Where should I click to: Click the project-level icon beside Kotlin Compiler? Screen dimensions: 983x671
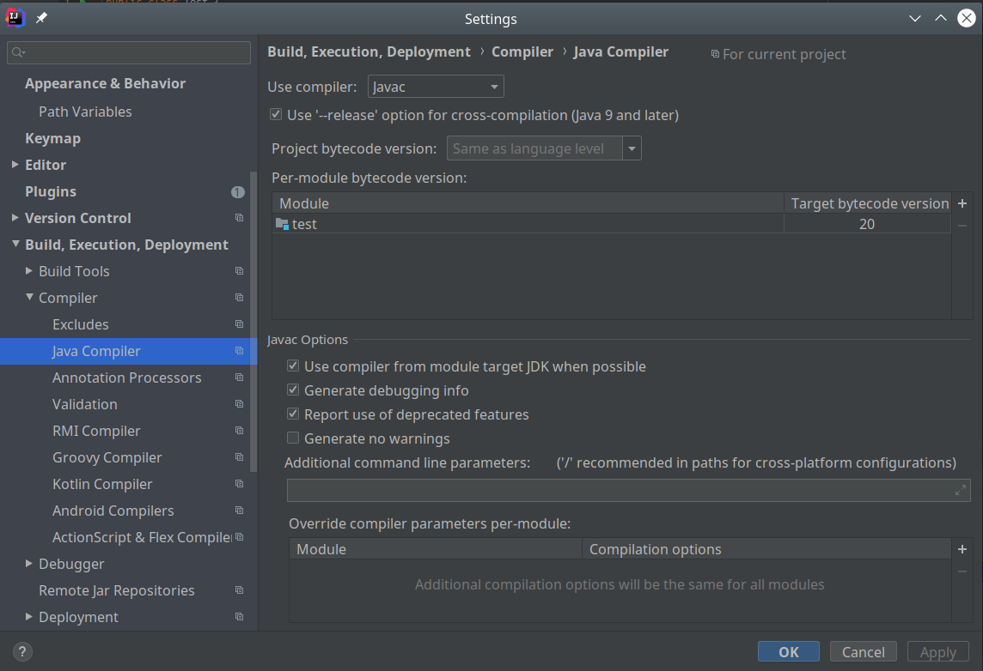pos(239,484)
